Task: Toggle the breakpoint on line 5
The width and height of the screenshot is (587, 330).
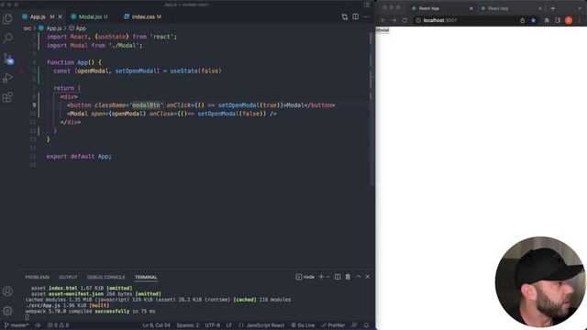Action: pos(22,71)
